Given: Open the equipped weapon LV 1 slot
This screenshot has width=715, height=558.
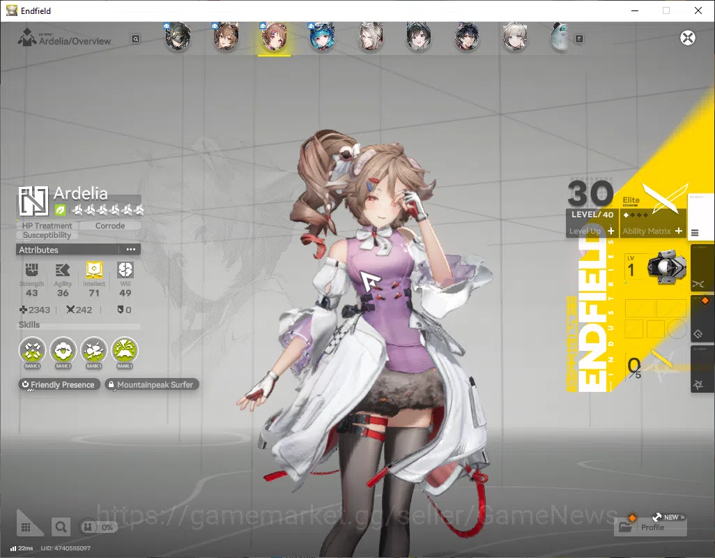Looking at the screenshot, I should (x=656, y=269).
